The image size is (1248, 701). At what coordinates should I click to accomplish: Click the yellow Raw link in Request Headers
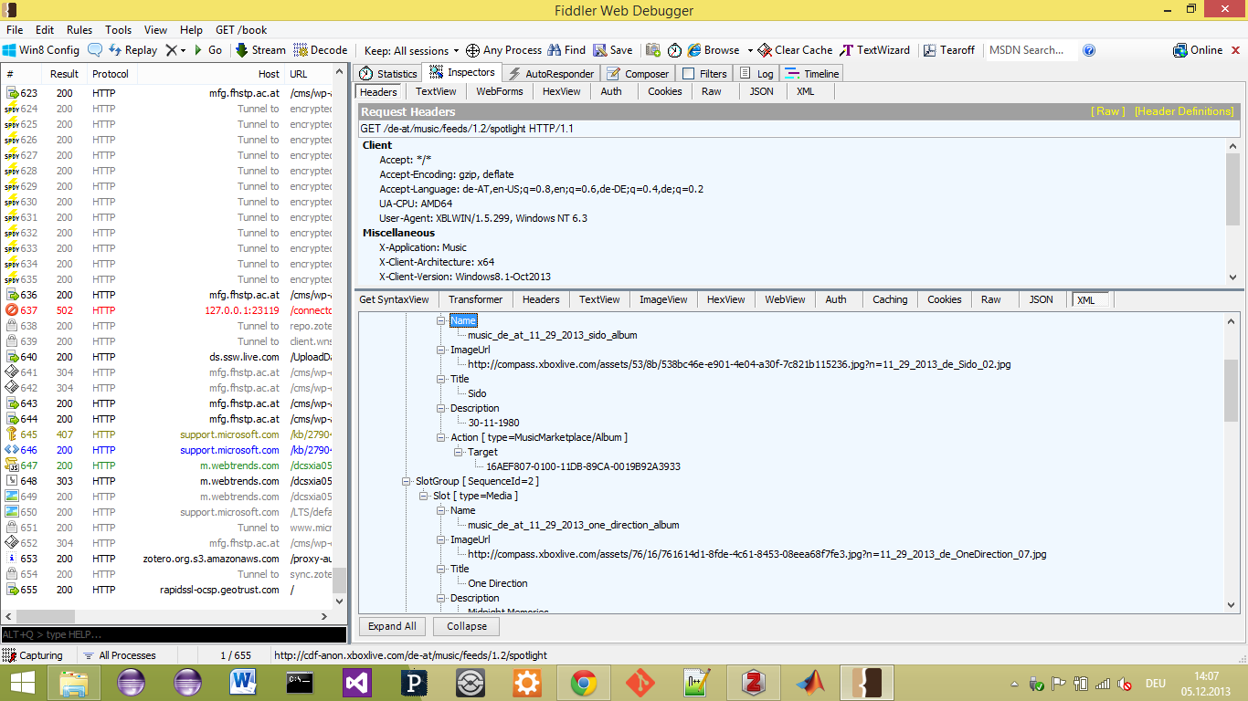[1108, 111]
